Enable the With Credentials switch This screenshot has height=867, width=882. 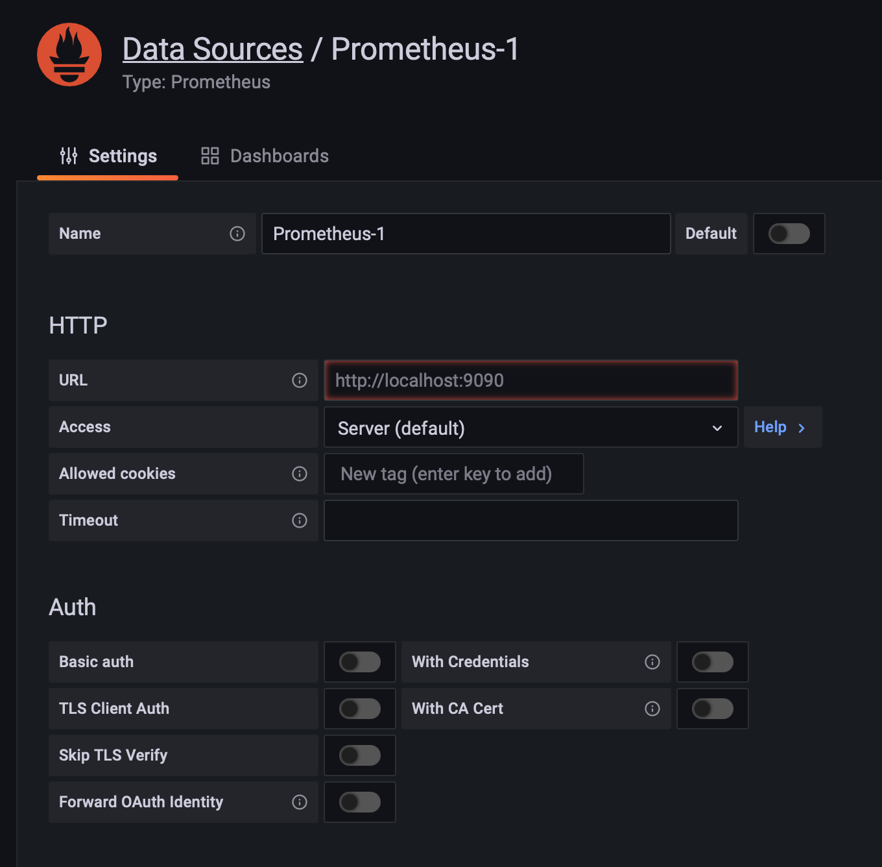tap(713, 662)
